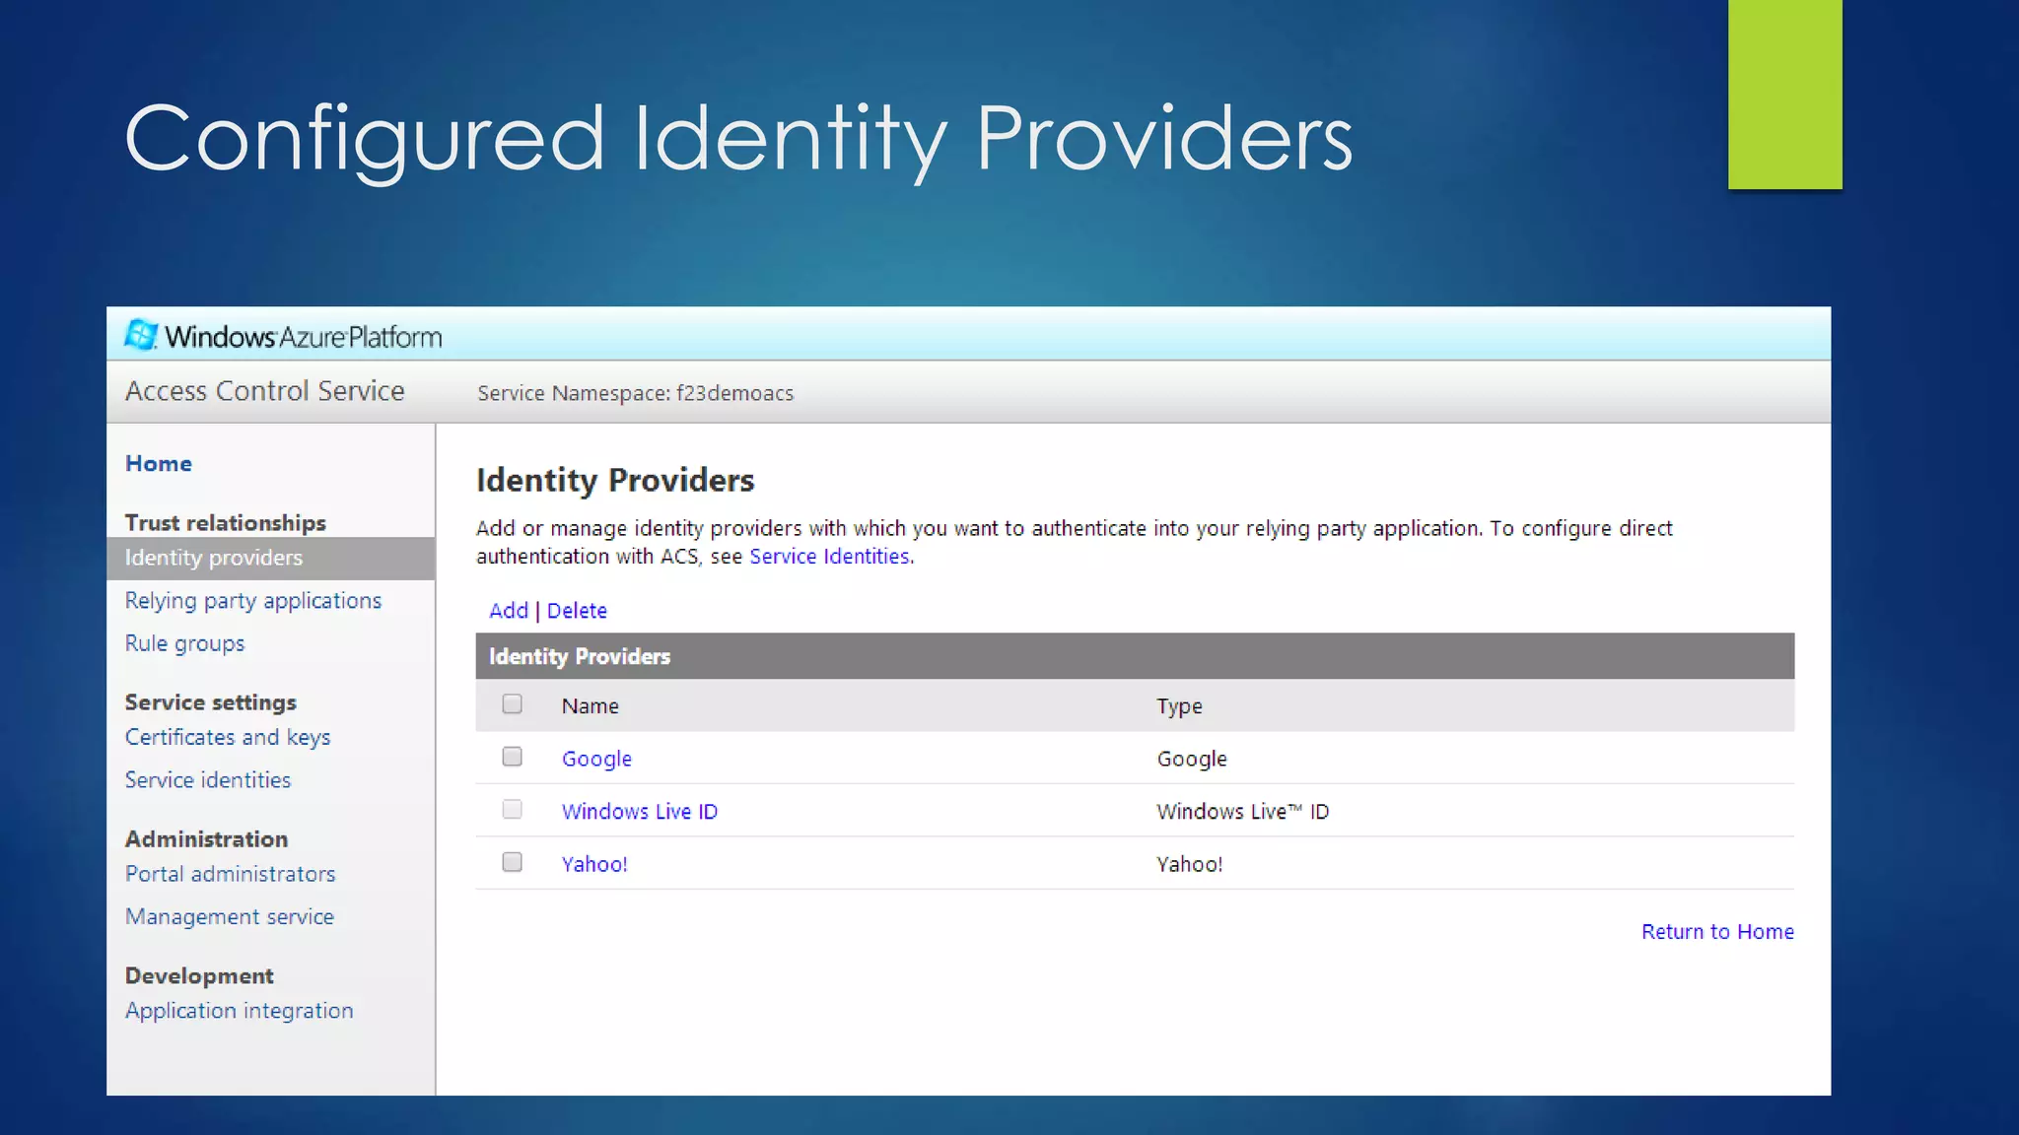Select Identity providers in sidebar
The image size is (2019, 1135).
(x=214, y=558)
